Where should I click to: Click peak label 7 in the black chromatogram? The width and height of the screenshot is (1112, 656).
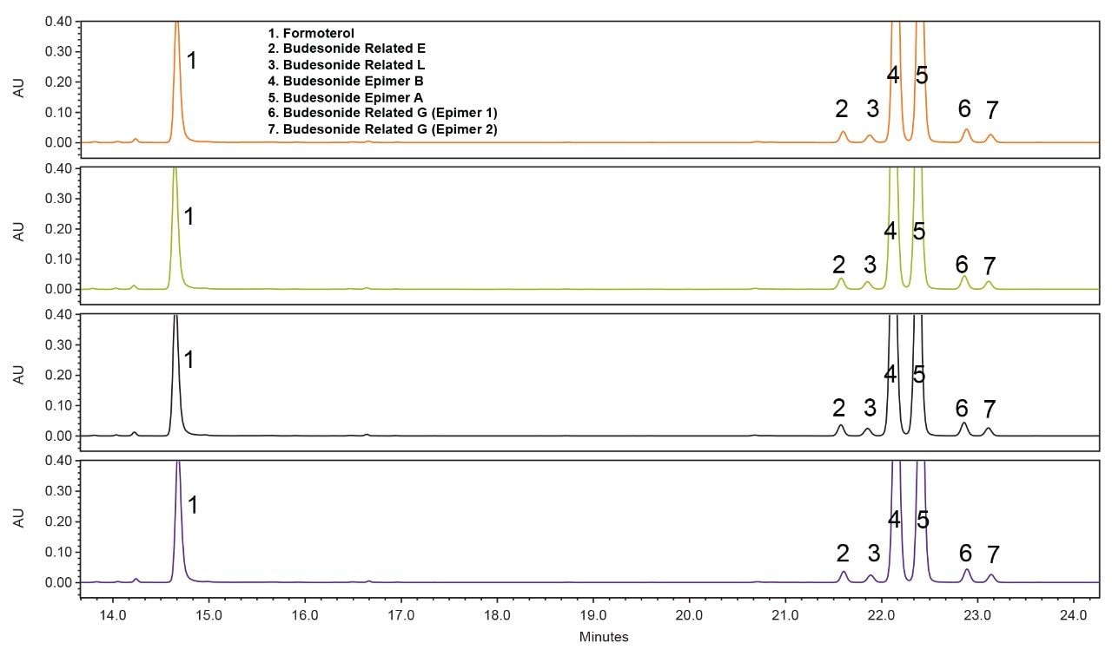[x=990, y=409]
